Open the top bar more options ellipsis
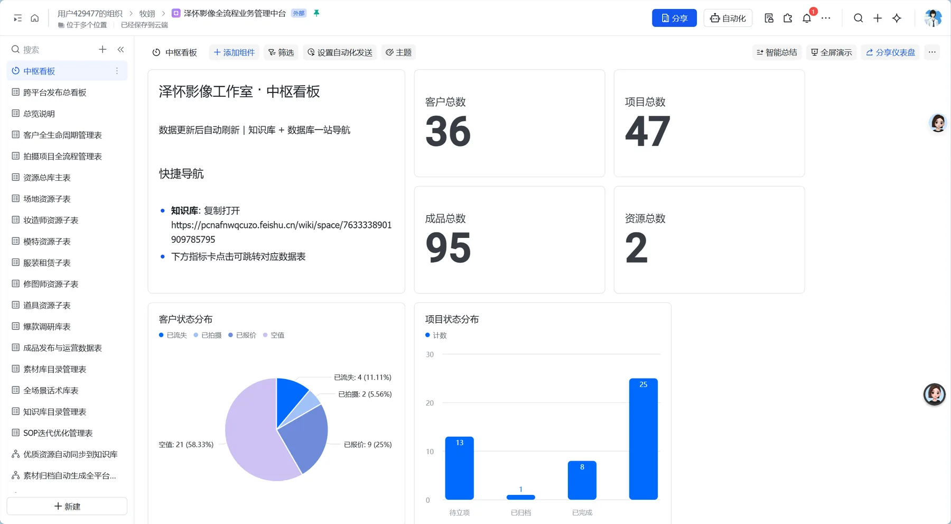951x524 pixels. [826, 19]
